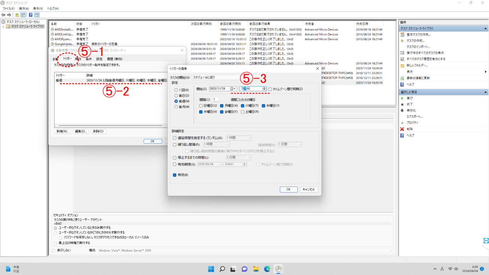The height and width of the screenshot is (275, 489).
Task: Click the green Run (実行) icon
Action: coord(402,98)
